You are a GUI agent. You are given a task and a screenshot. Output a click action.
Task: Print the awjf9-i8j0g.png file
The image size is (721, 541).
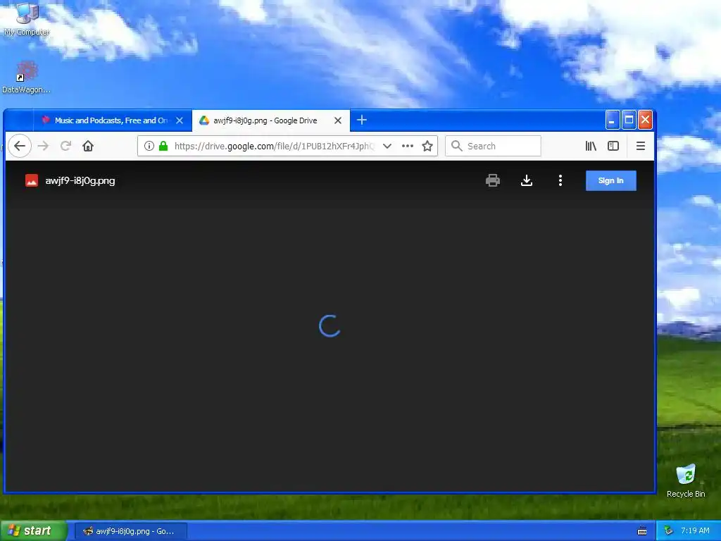click(x=492, y=180)
